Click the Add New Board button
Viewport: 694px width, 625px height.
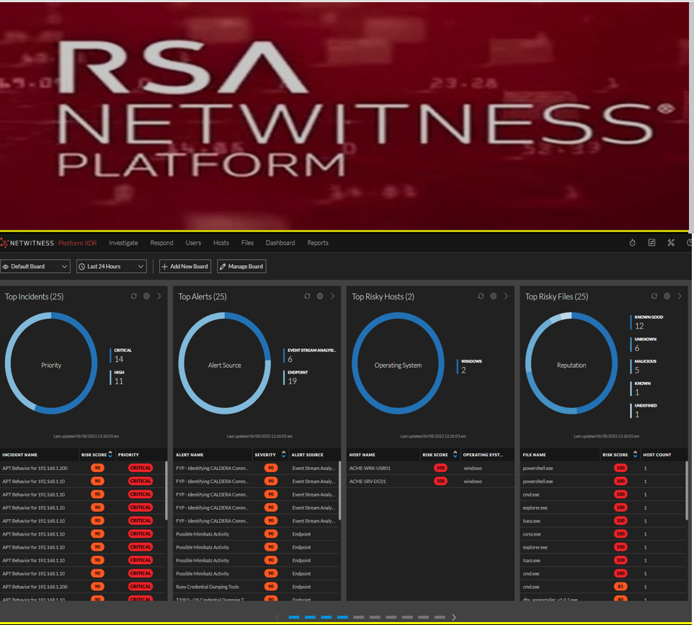pos(185,267)
